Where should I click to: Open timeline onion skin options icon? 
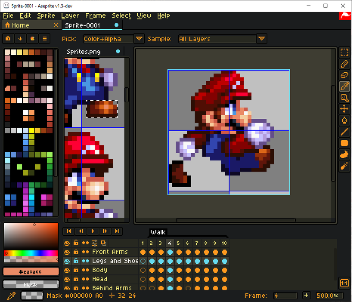(95, 243)
